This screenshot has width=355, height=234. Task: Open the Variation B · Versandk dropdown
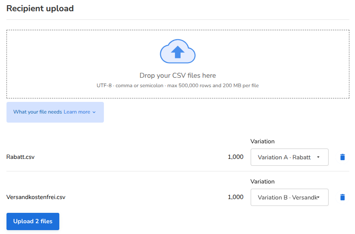[x=289, y=197]
